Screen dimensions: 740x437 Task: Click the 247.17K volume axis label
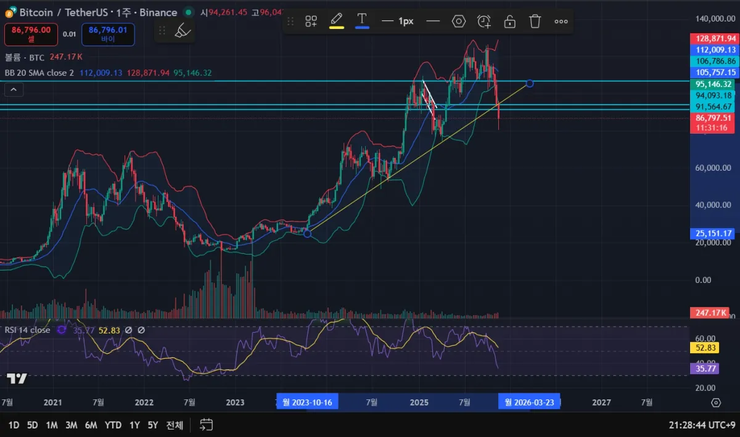click(710, 313)
